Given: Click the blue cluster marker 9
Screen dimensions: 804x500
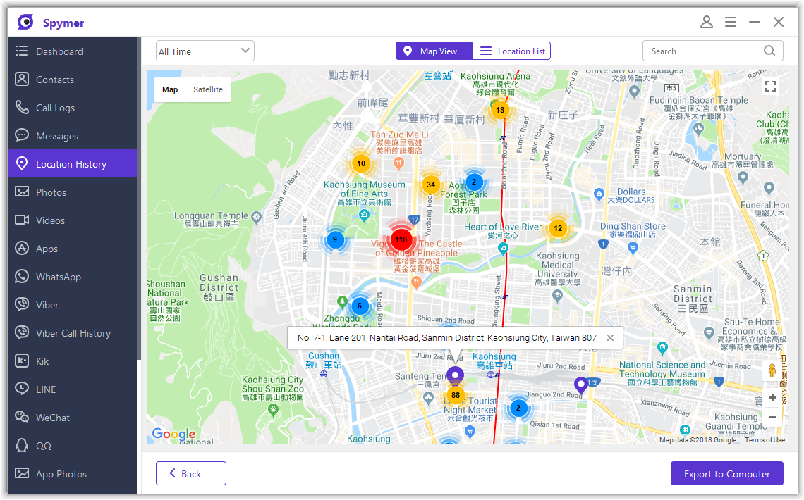Looking at the screenshot, I should [335, 239].
